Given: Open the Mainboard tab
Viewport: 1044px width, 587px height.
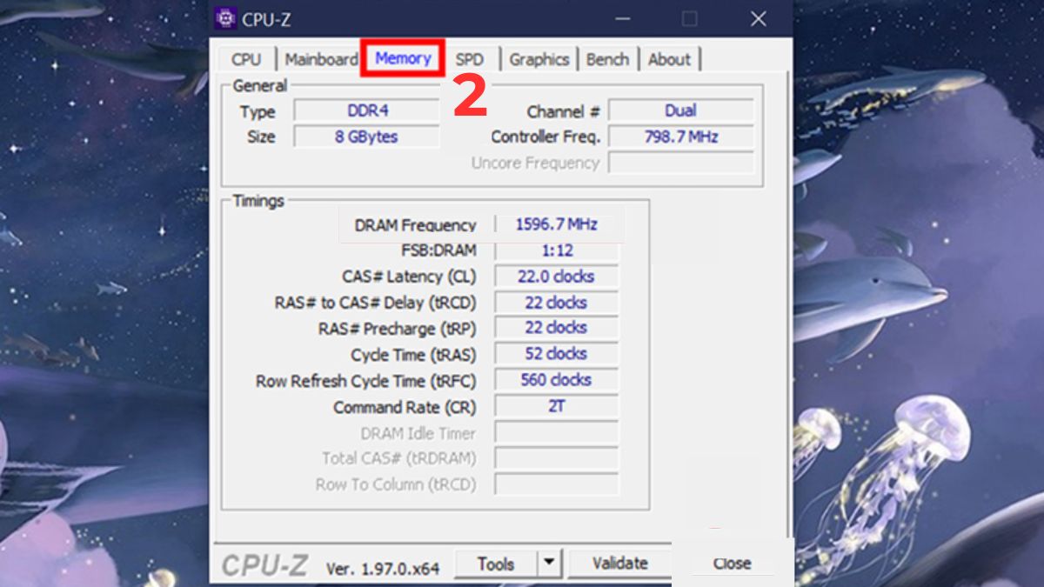Looking at the screenshot, I should (321, 59).
